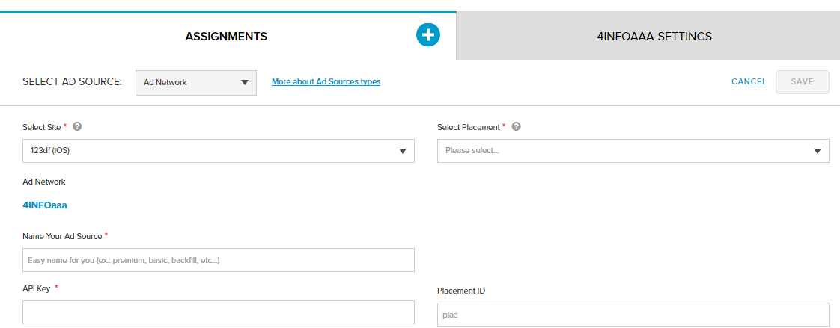Switch to the Assignments tab
The image size is (840, 328).
226,36
